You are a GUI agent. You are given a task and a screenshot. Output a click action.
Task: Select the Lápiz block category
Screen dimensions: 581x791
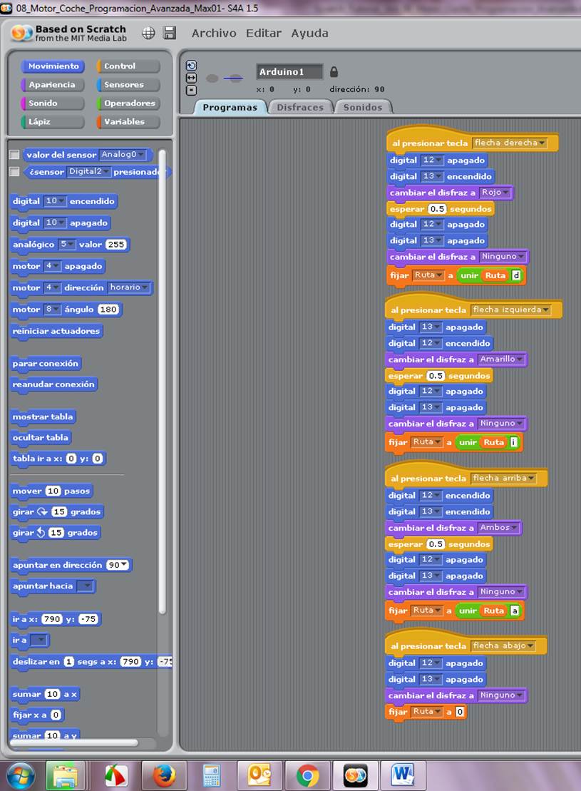pyautogui.click(x=53, y=121)
